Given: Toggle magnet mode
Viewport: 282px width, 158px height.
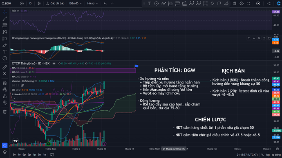Looking at the screenshot, I should pos(5,83).
